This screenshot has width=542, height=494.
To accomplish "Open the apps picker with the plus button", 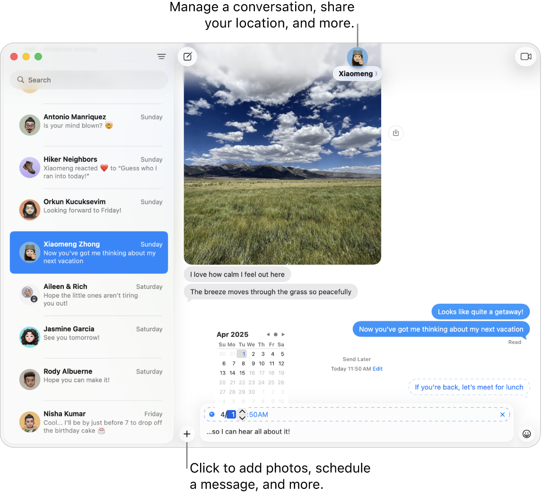I will (187, 434).
